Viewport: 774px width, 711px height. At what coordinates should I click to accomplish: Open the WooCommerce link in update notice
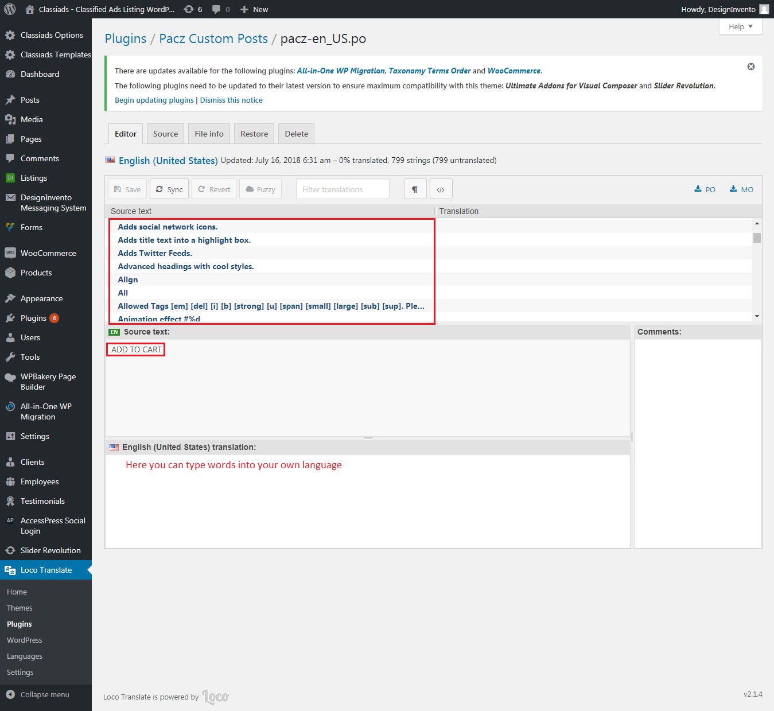tap(514, 71)
